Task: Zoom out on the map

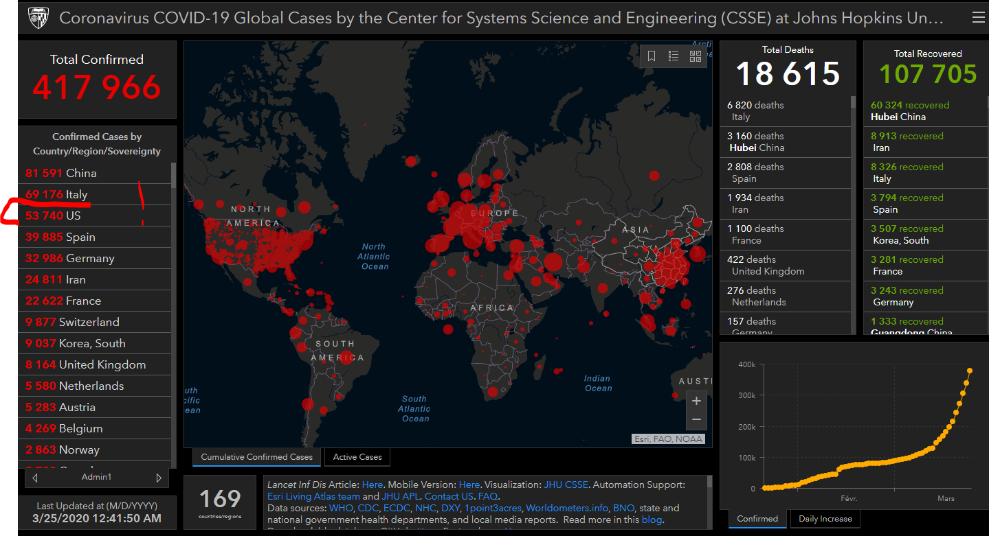Action: 696,419
